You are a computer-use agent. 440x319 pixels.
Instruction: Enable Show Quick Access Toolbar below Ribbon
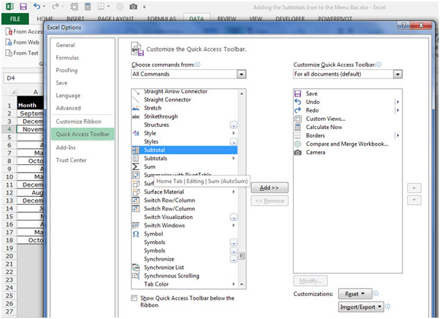click(x=134, y=298)
